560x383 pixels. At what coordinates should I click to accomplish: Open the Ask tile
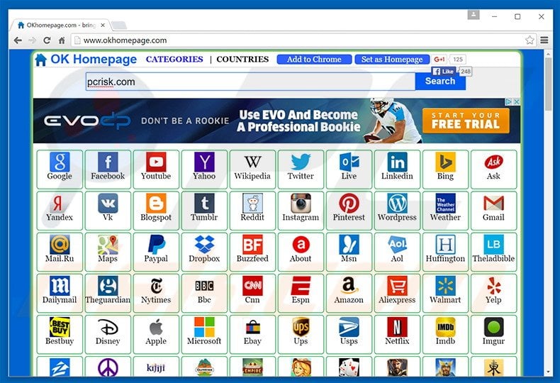click(493, 170)
